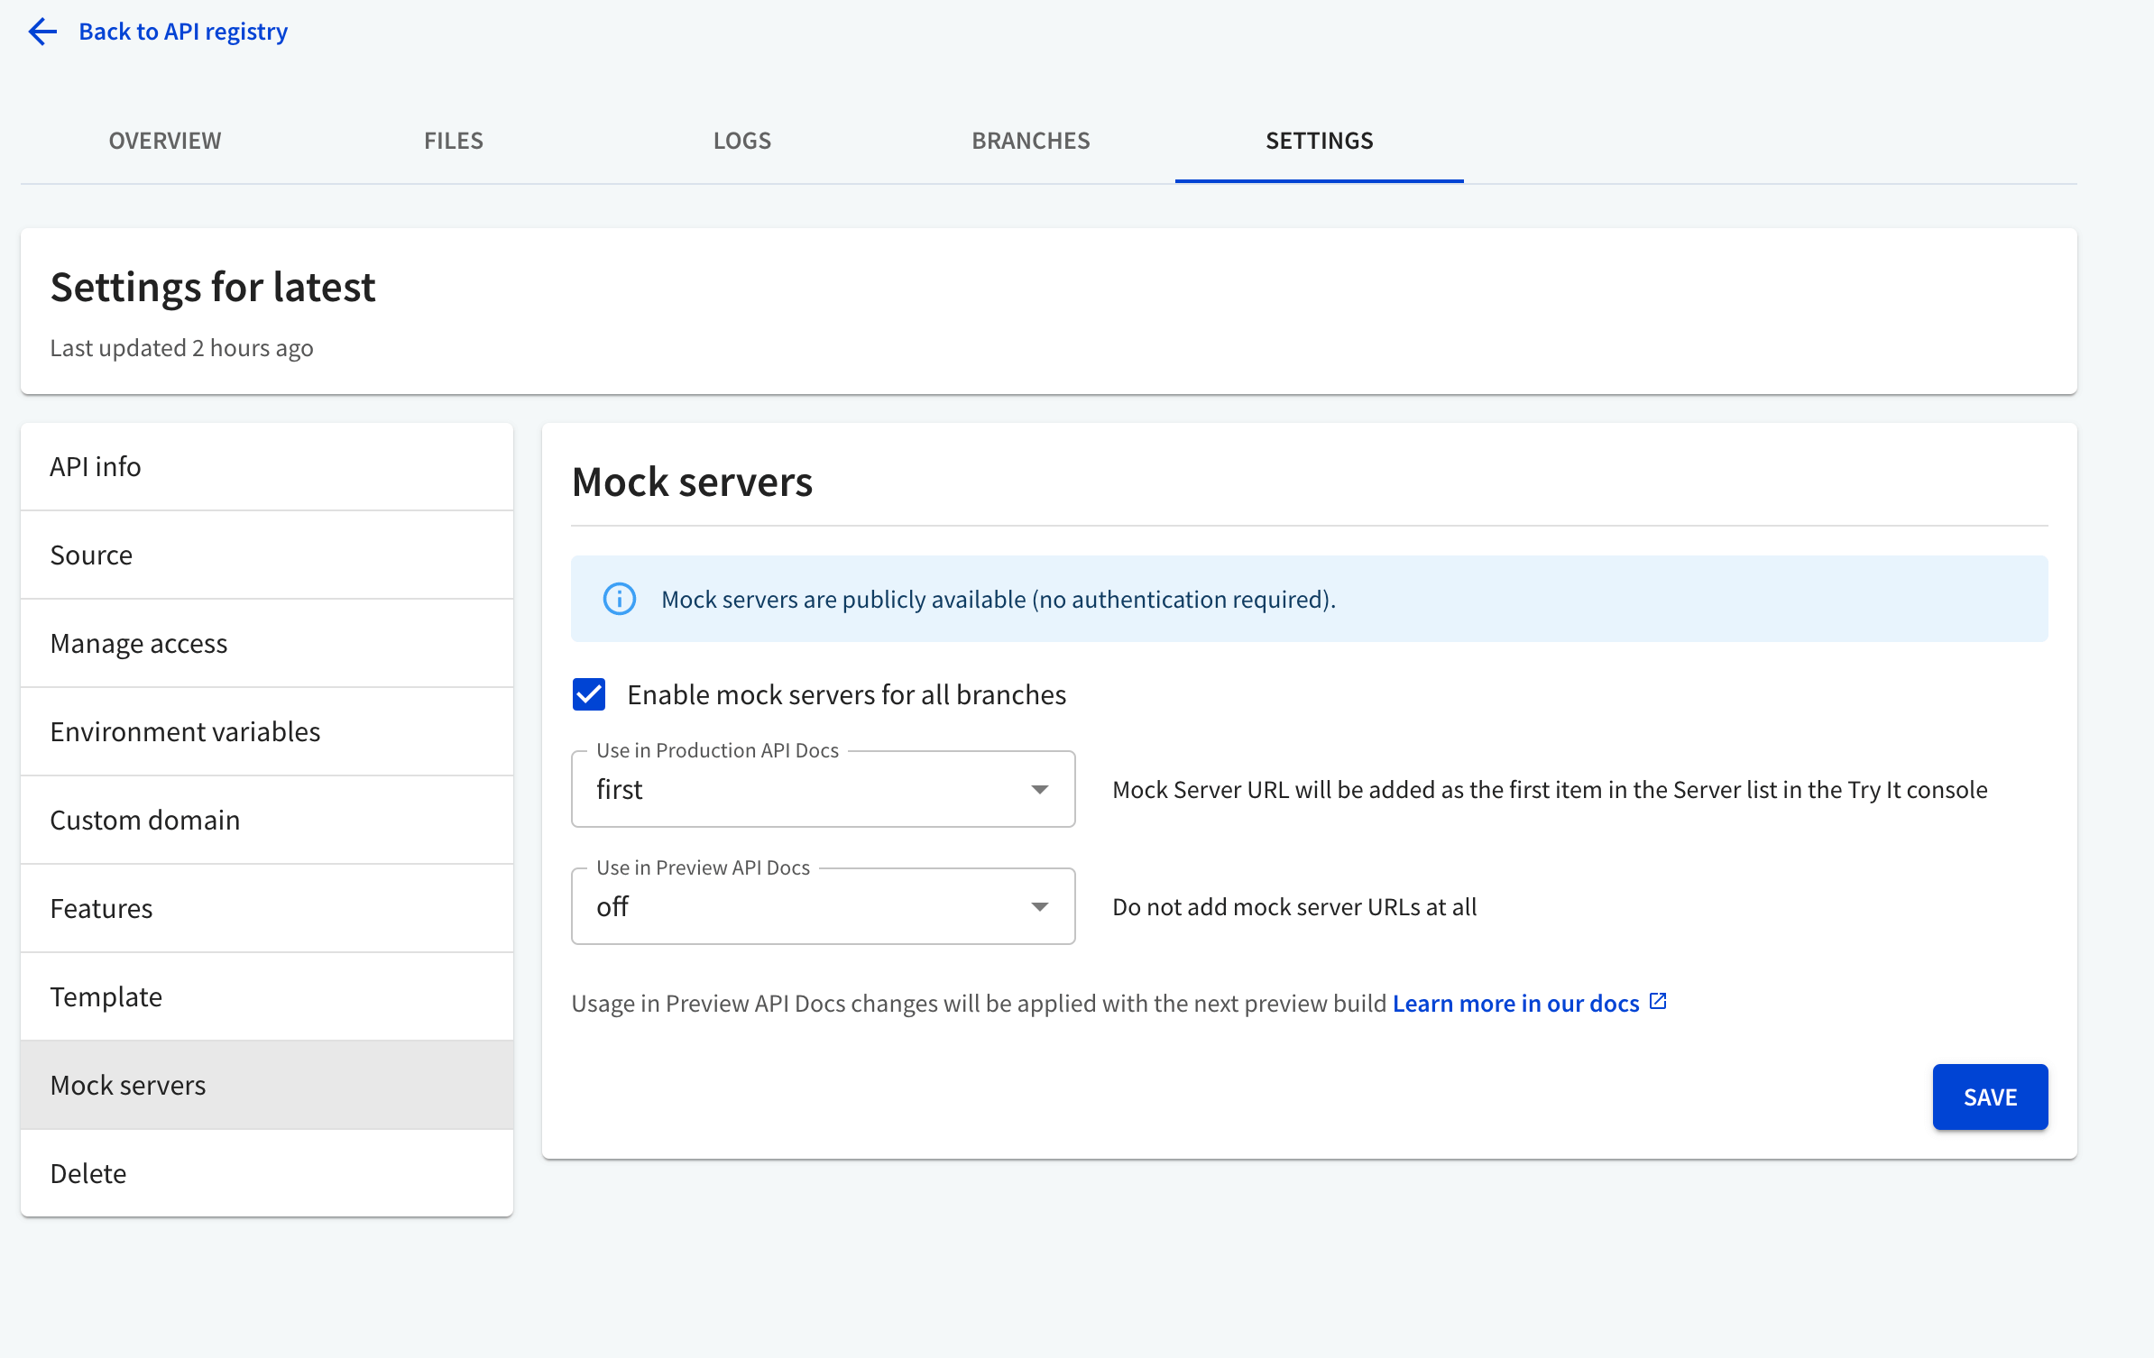Image resolution: width=2154 pixels, height=1358 pixels.
Task: Click the publicly available notice text
Action: click(x=999, y=600)
